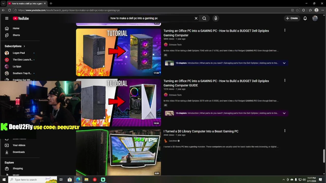Open the 589K-views Optiplex video title
Screen dimensions: 326x183
tap(216, 33)
